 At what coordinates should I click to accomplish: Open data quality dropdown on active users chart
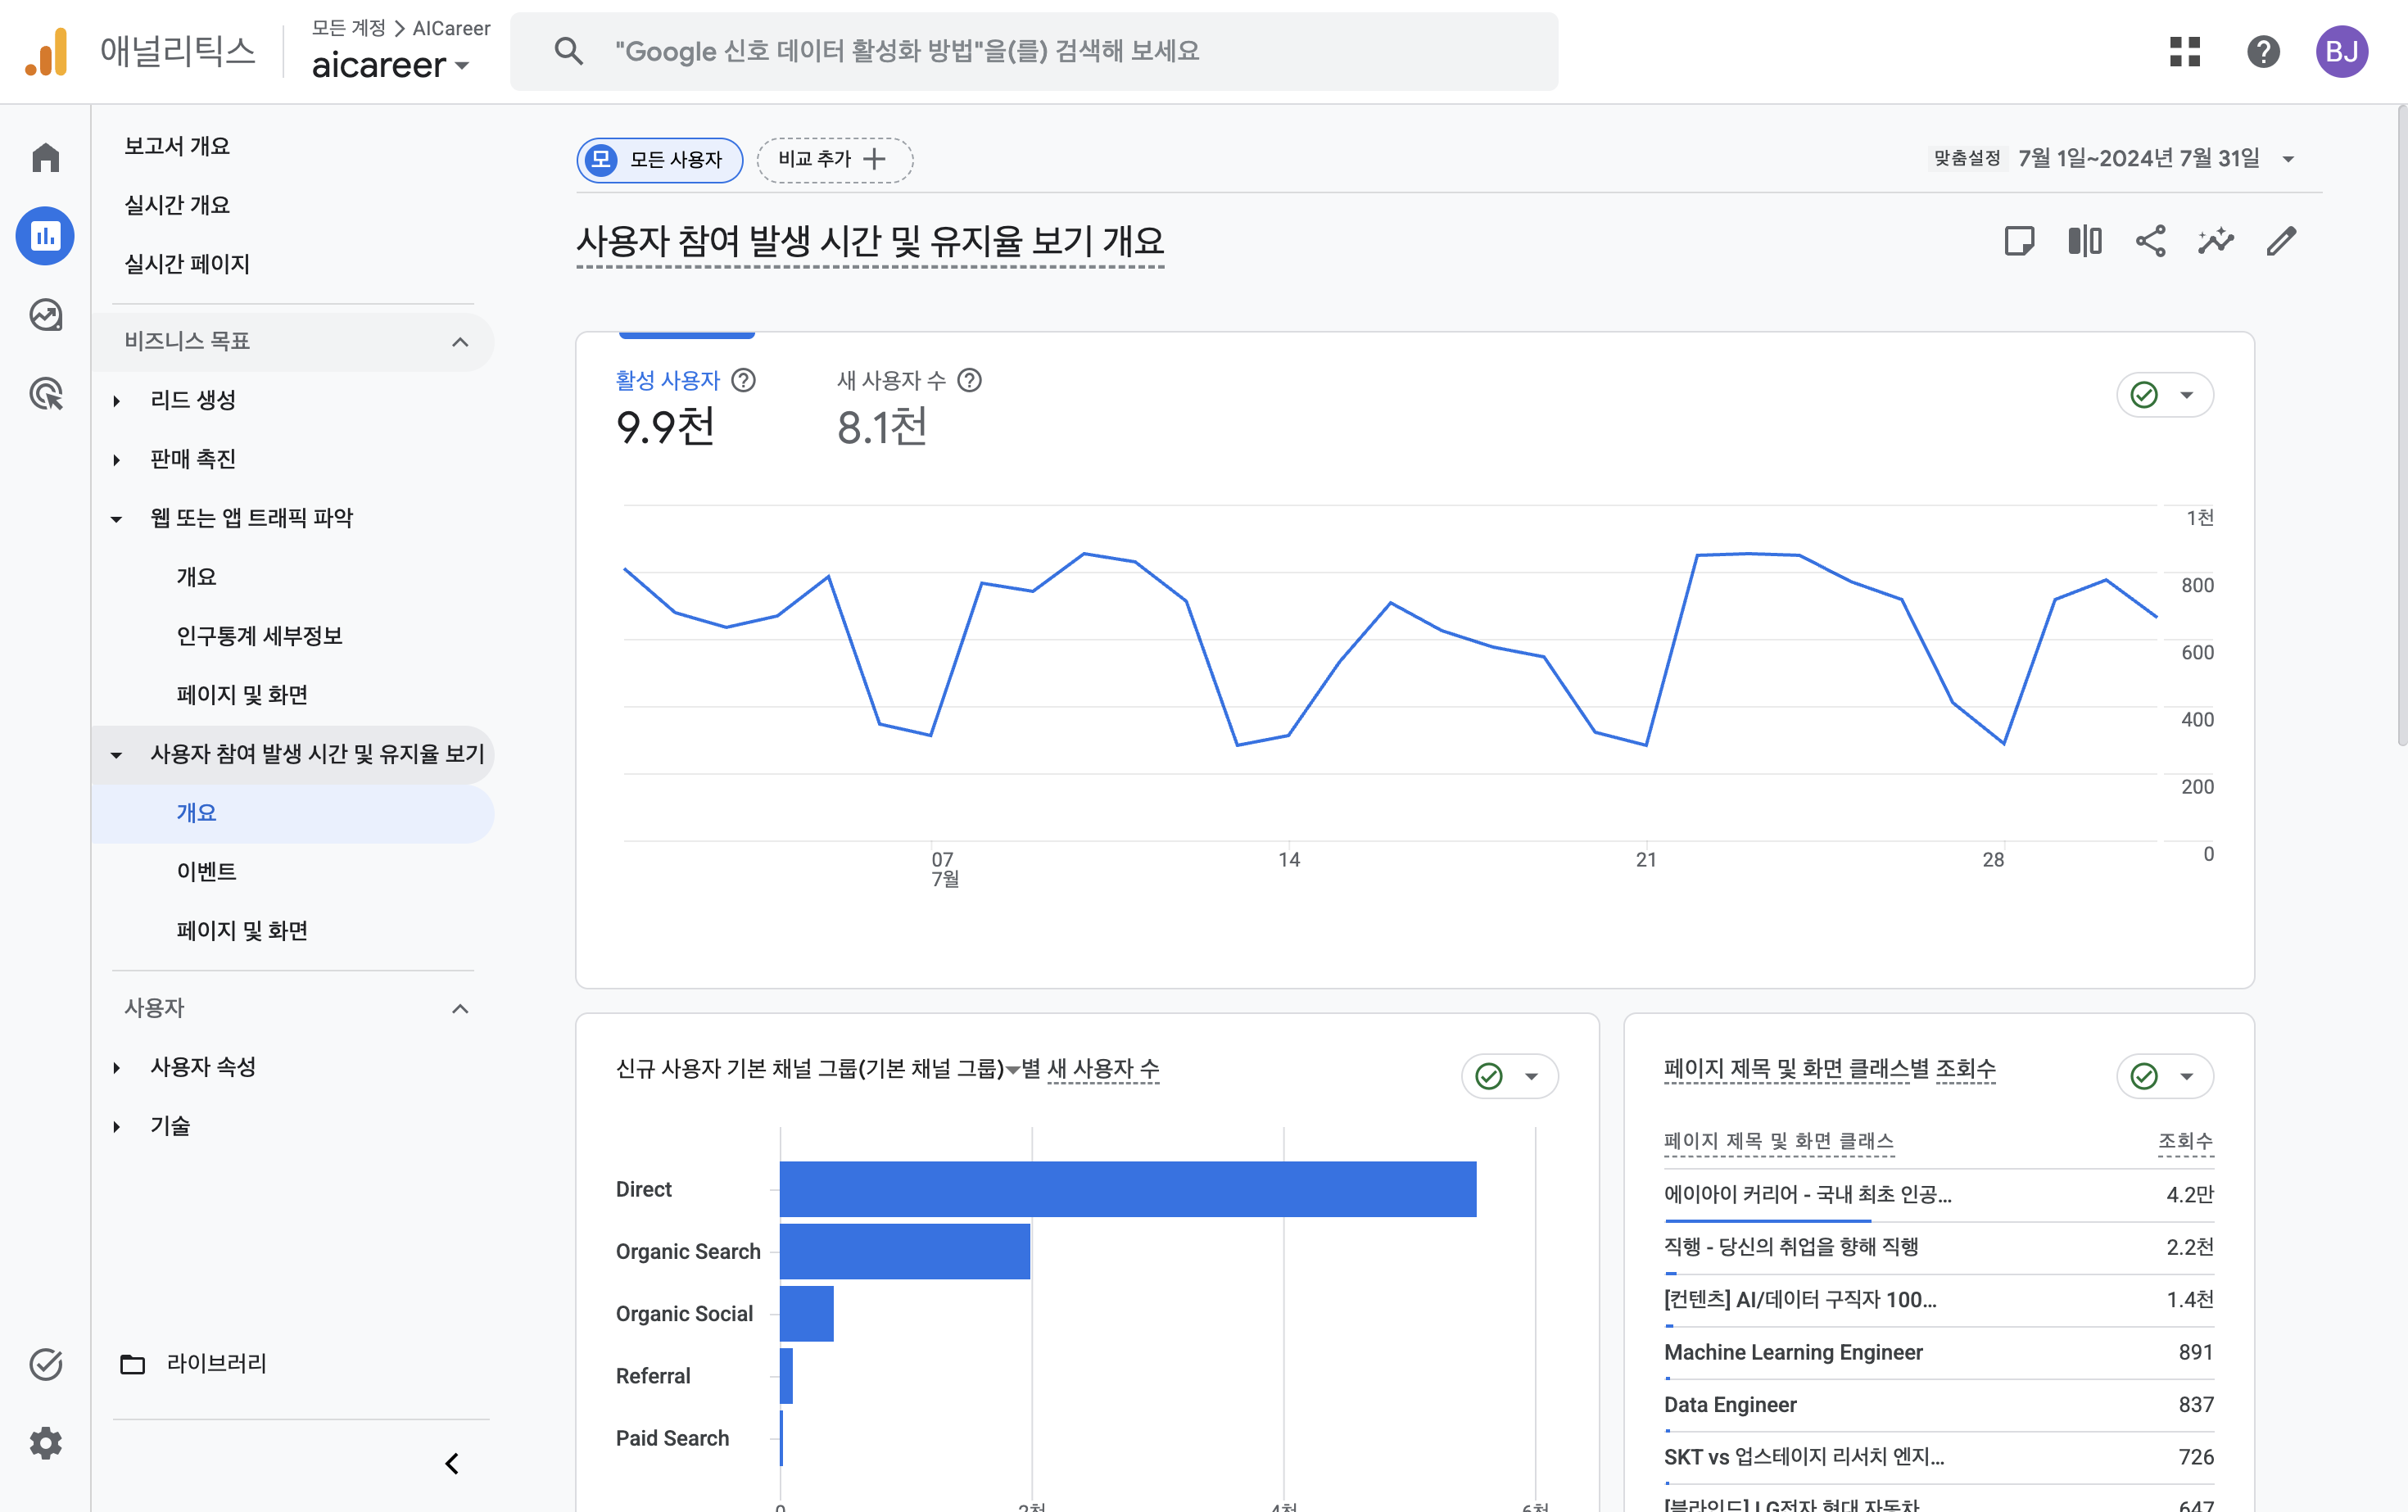tap(2165, 395)
